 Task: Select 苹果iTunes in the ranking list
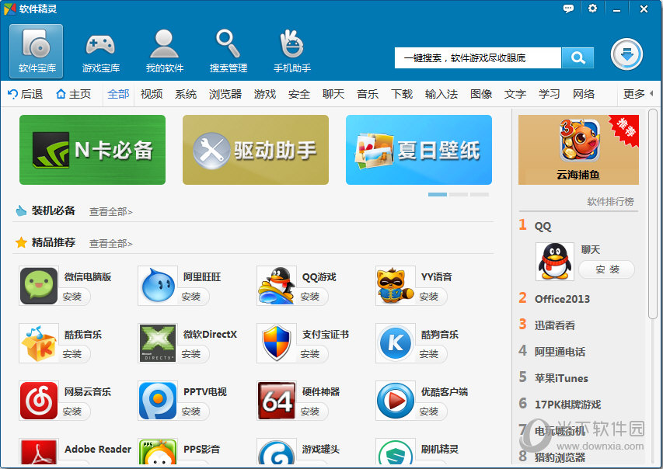tap(561, 377)
